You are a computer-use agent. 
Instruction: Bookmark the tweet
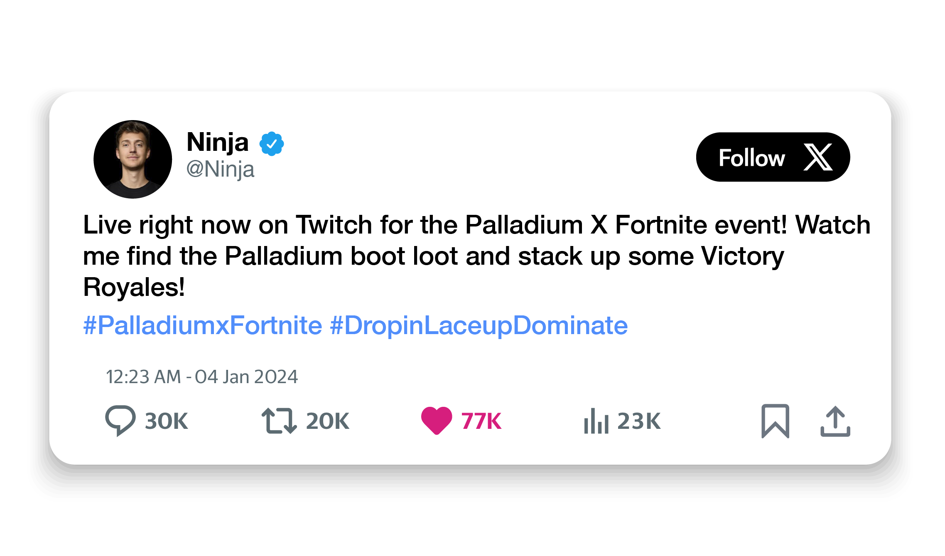click(775, 421)
